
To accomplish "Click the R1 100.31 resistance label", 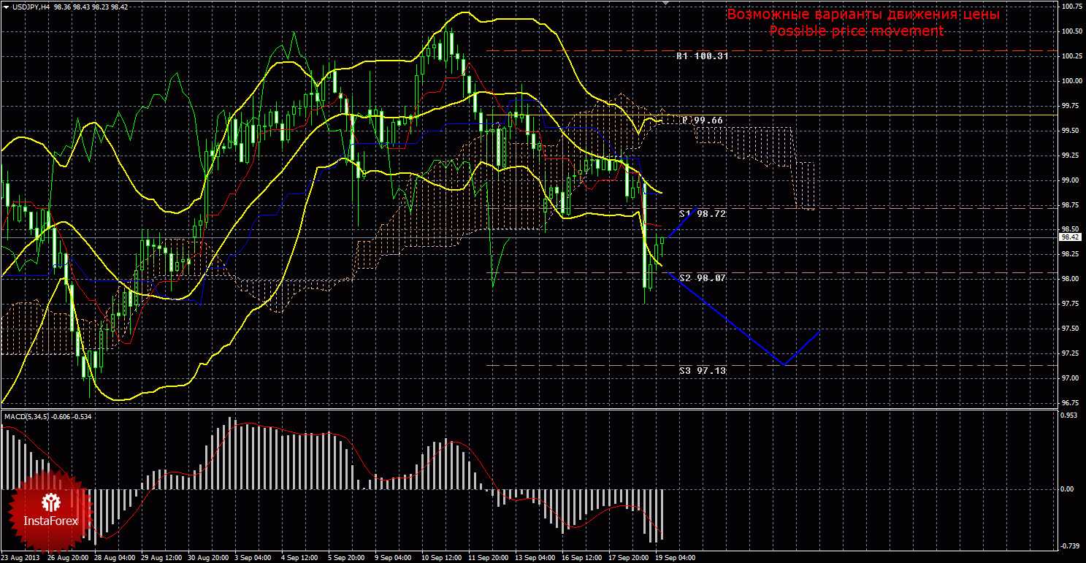I will point(702,56).
